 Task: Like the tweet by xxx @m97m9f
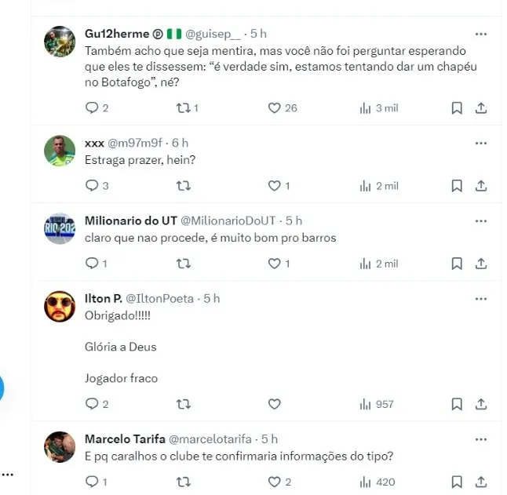point(274,186)
